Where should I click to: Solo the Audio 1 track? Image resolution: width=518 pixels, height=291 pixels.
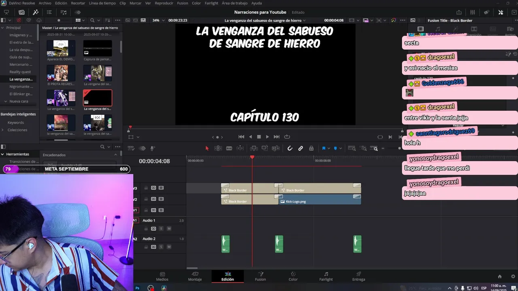161,229
